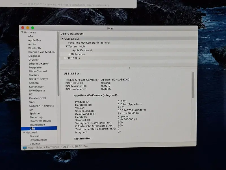
Task: Select Kamera in the sidebar
Action: (34, 83)
